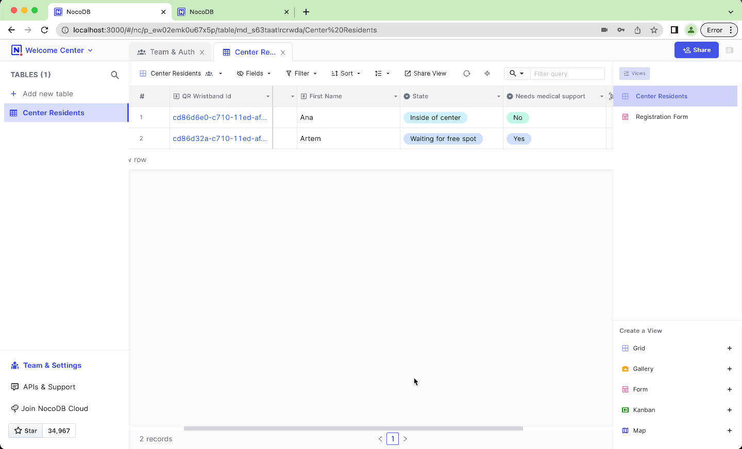742x449 pixels.
Task: Close the Team & Auth tab
Action: (202, 52)
